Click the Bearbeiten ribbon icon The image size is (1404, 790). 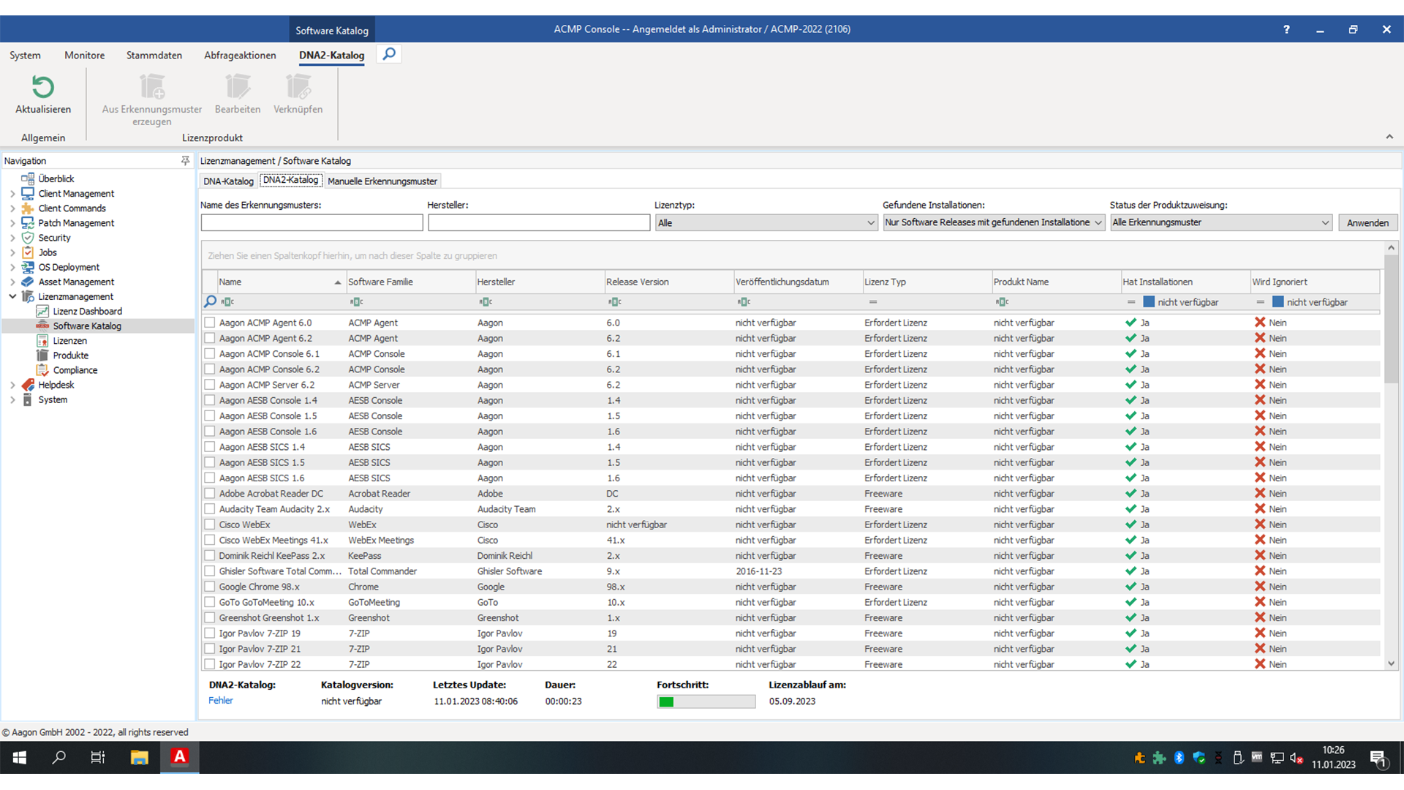point(238,86)
